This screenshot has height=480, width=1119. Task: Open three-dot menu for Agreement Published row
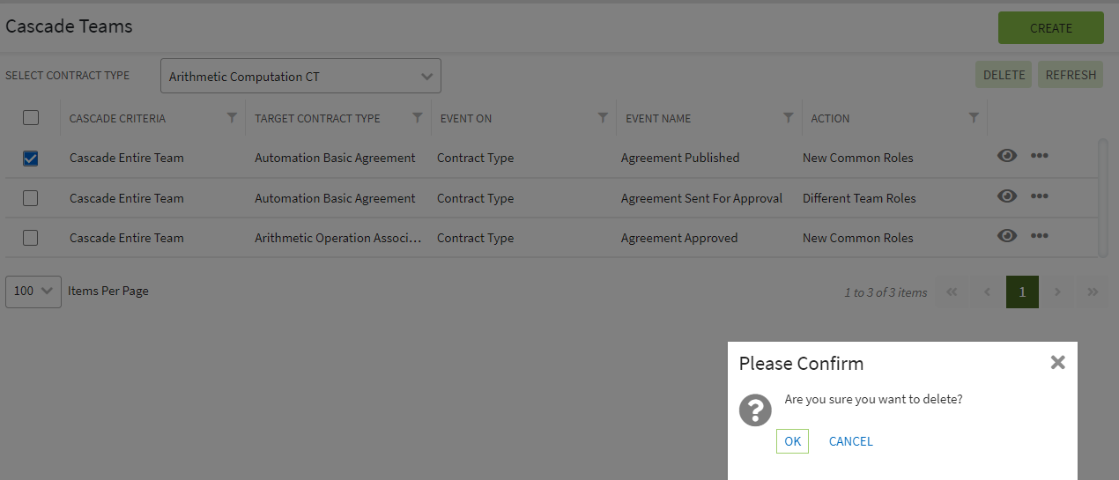[1040, 156]
